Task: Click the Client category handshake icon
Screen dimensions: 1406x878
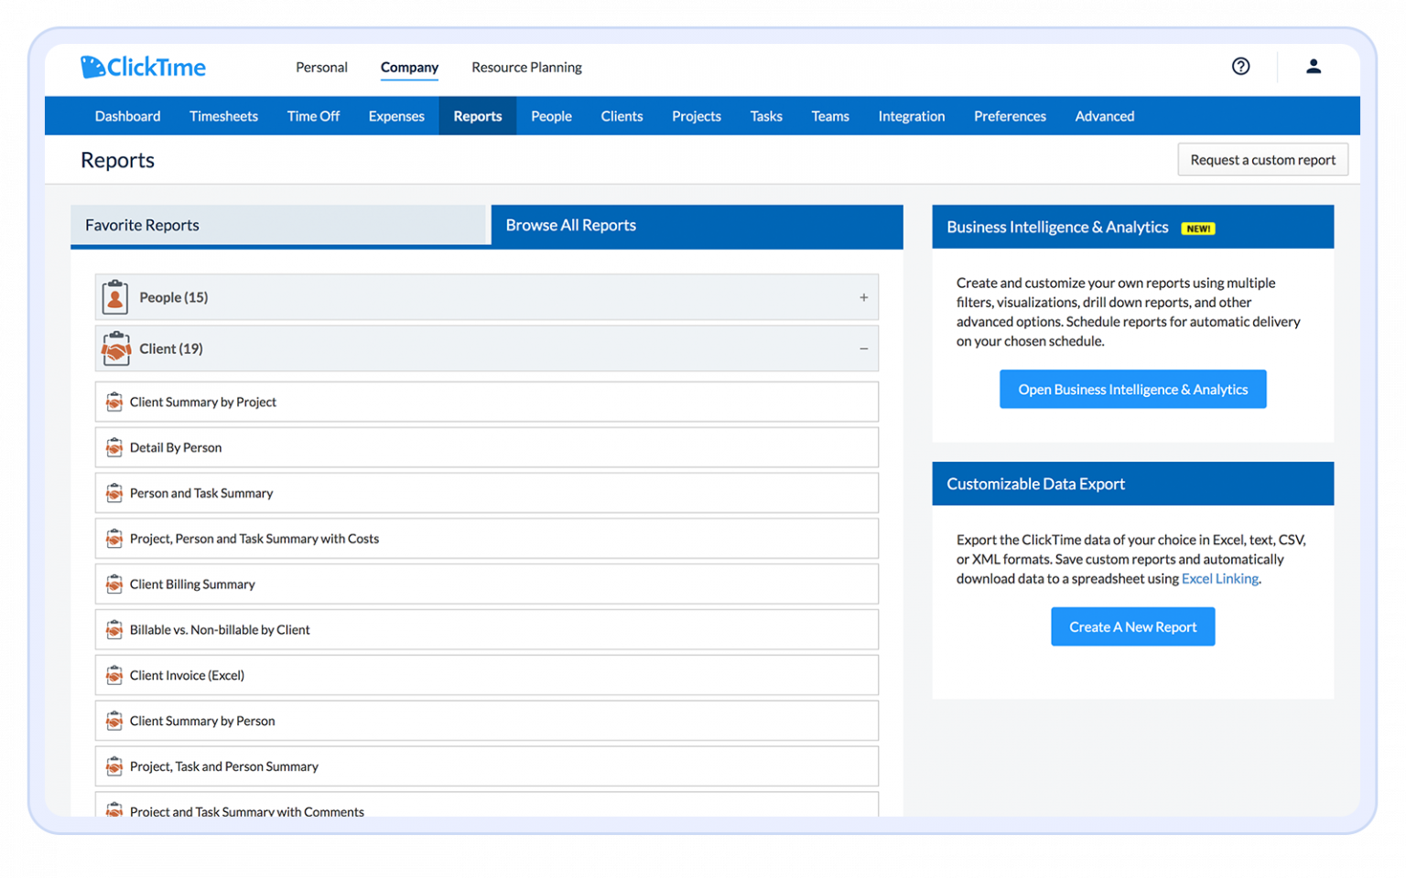Action: pos(115,348)
